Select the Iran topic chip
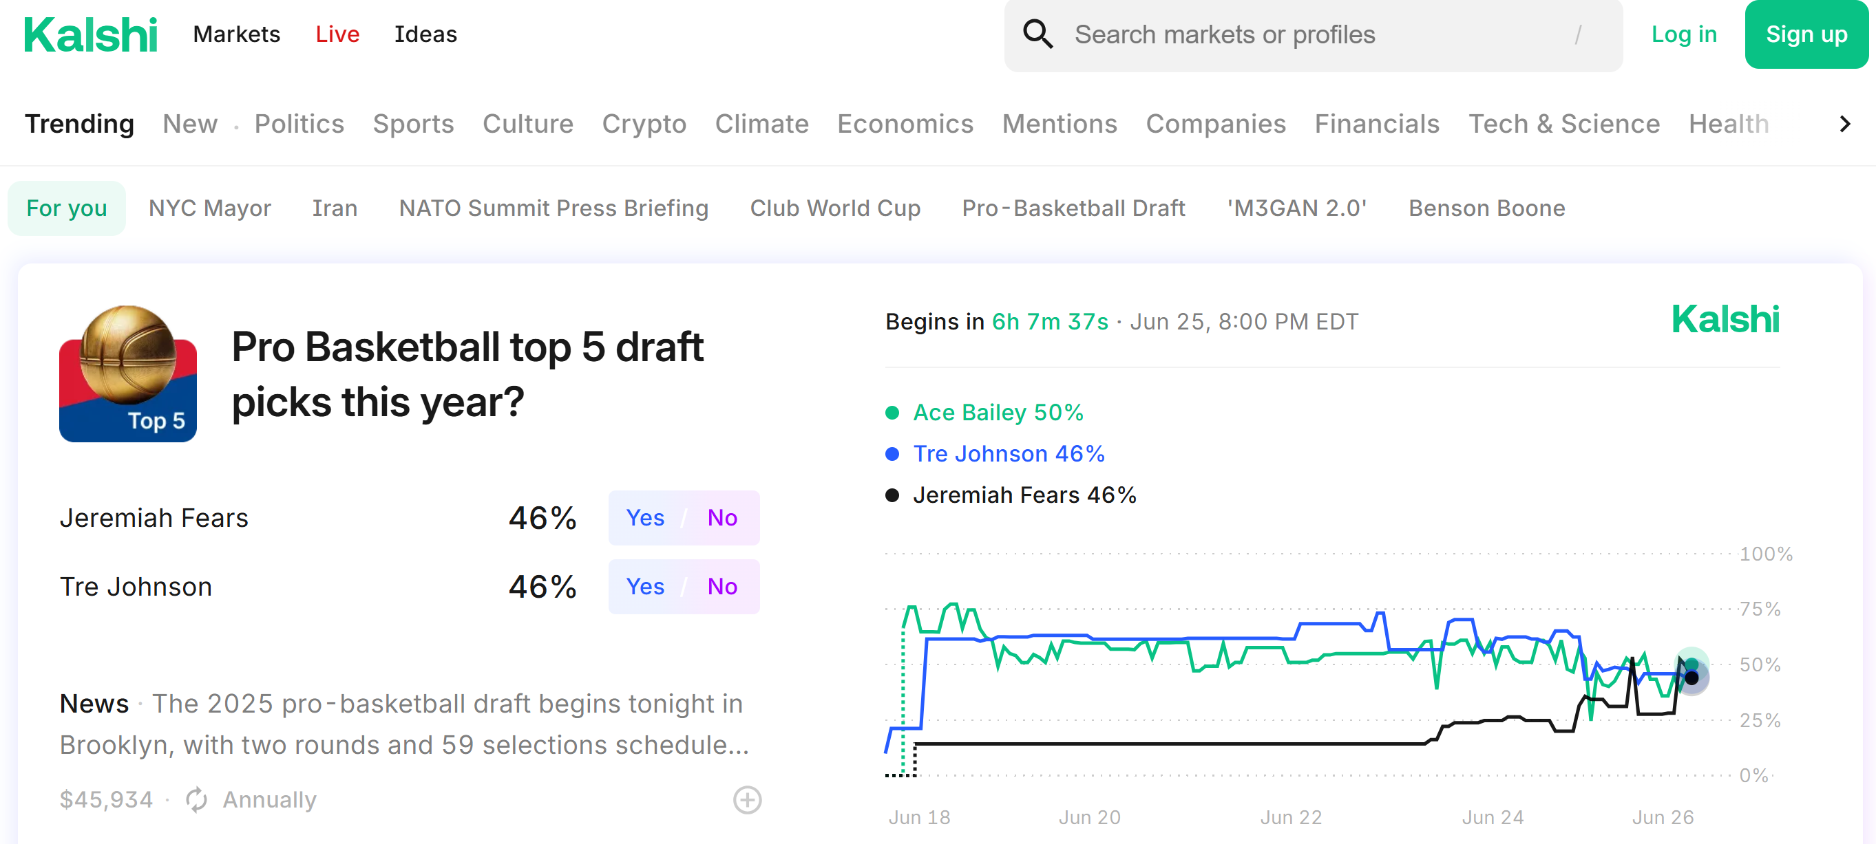Image resolution: width=1876 pixels, height=844 pixels. tap(335, 208)
